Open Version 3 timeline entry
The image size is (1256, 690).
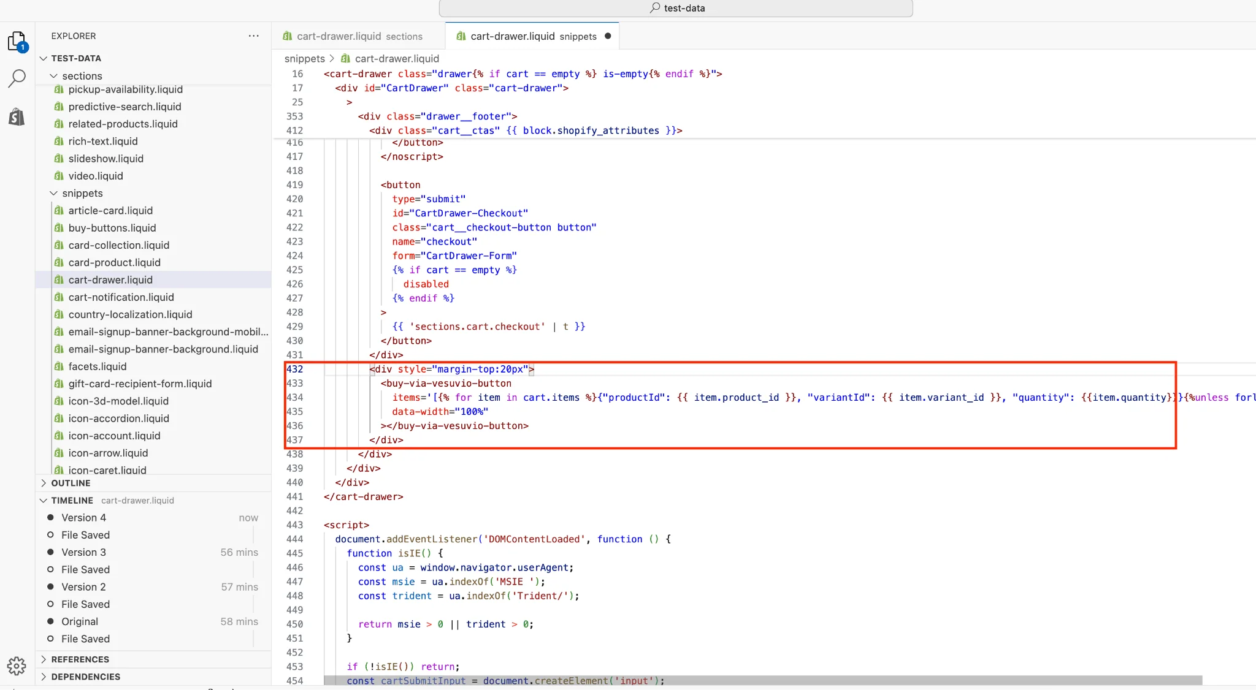coord(83,552)
